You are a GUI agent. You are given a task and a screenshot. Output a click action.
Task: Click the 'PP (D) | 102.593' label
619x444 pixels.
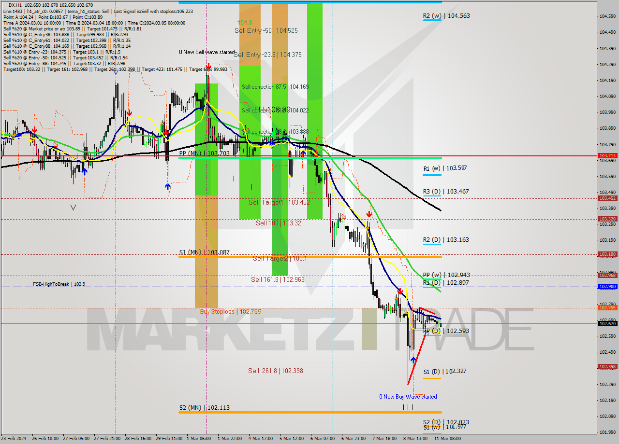tap(446, 331)
